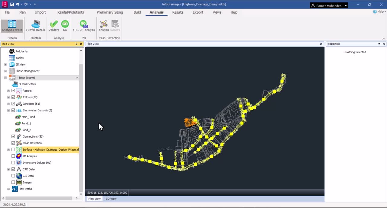Run the analysis with Go
The height and width of the screenshot is (208, 387).
click(x=65, y=26)
